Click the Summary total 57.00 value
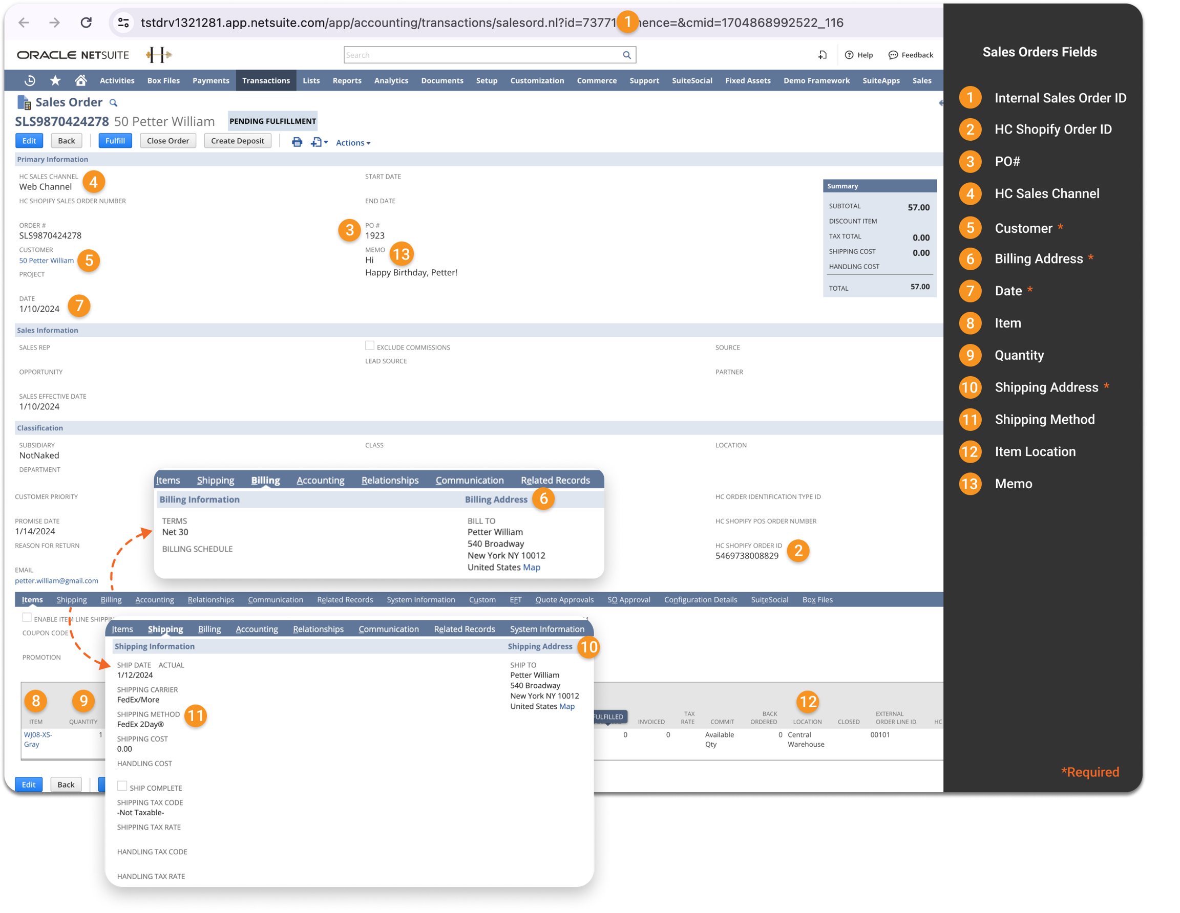The width and height of the screenshot is (1180, 913). tap(920, 287)
